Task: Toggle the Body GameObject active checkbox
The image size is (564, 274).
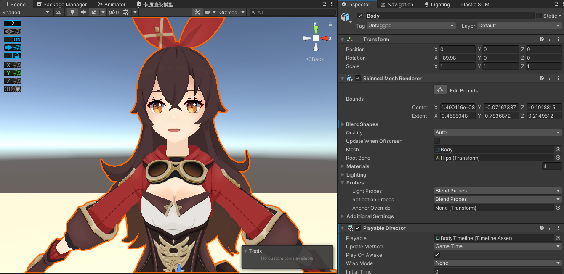Action: click(360, 16)
